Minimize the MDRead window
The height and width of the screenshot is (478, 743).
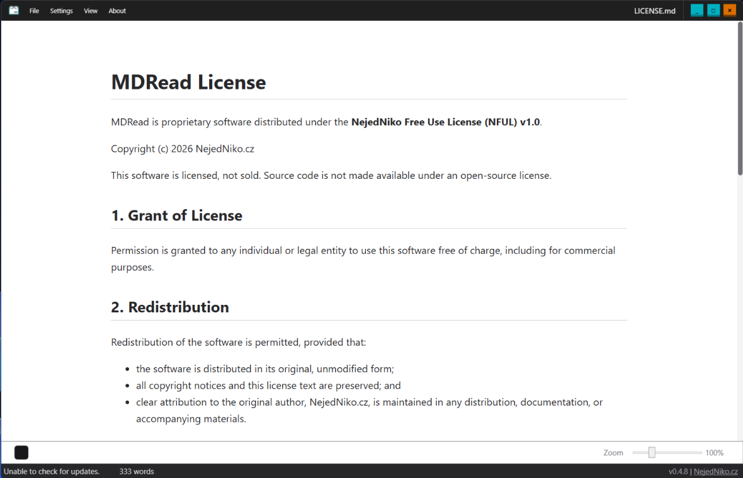click(x=696, y=11)
